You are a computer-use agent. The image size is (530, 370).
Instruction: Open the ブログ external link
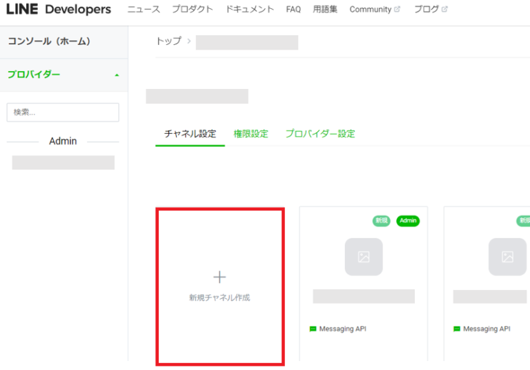click(431, 10)
